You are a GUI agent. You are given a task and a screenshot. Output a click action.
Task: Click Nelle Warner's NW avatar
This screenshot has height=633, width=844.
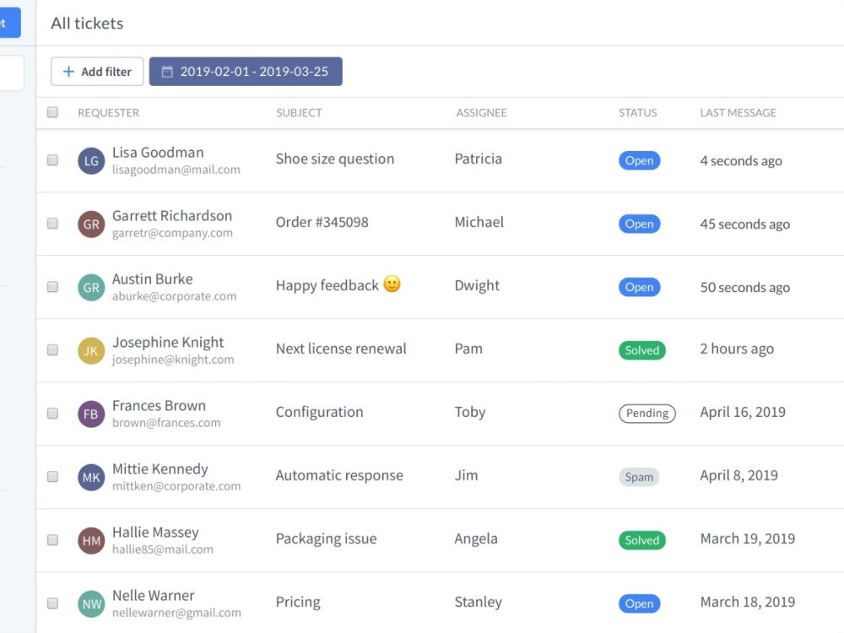point(90,603)
